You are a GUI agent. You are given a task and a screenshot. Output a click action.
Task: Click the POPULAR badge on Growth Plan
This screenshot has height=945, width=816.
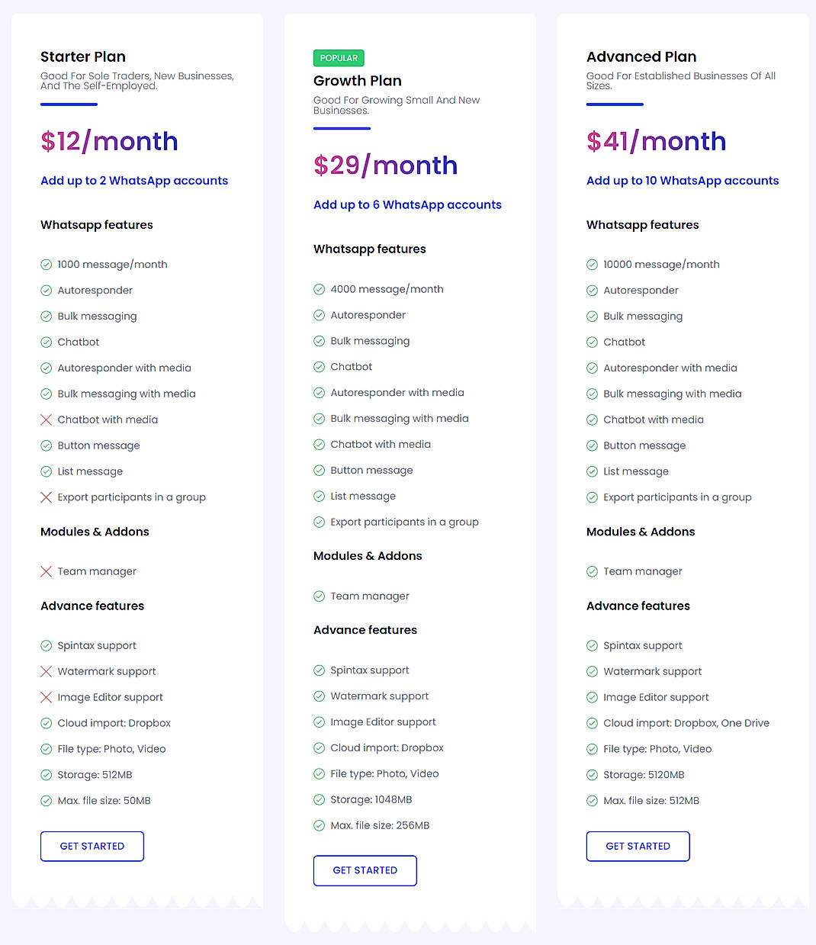point(339,58)
